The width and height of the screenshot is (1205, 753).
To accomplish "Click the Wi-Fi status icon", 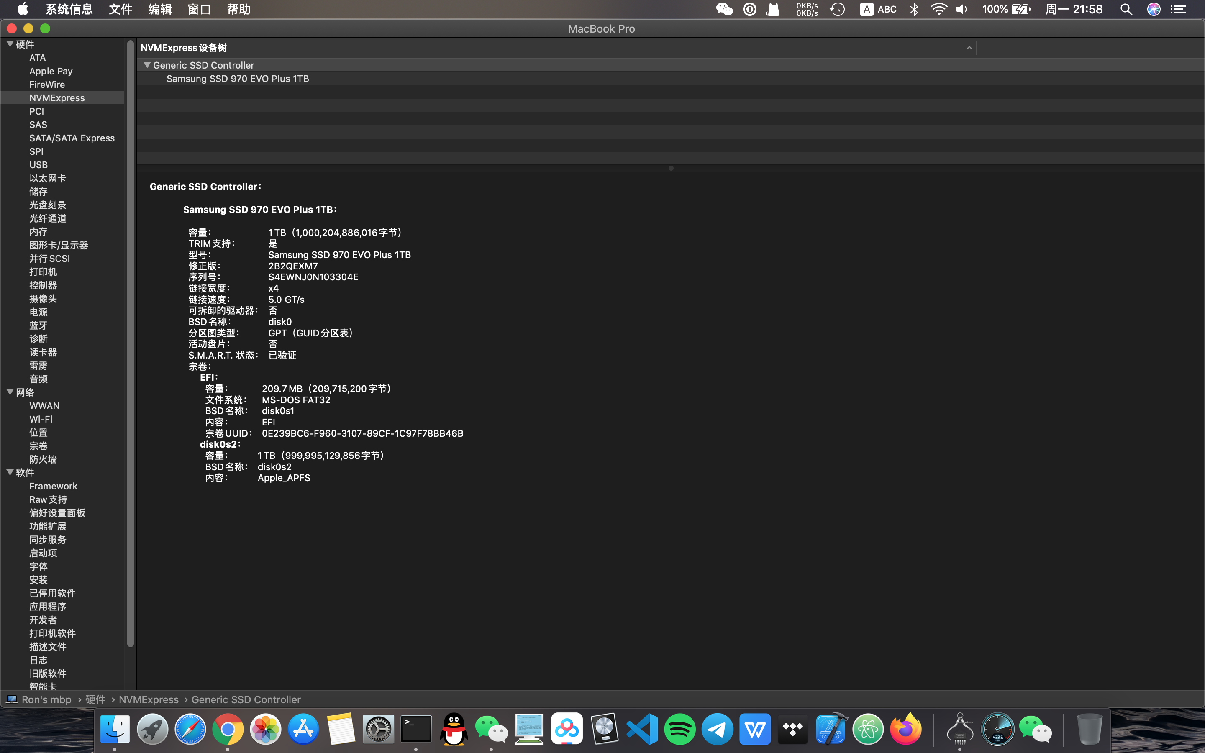I will point(938,10).
